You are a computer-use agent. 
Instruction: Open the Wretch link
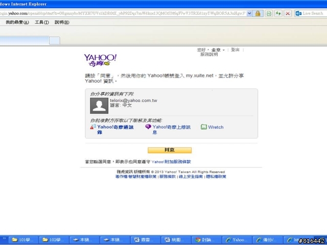216,127
